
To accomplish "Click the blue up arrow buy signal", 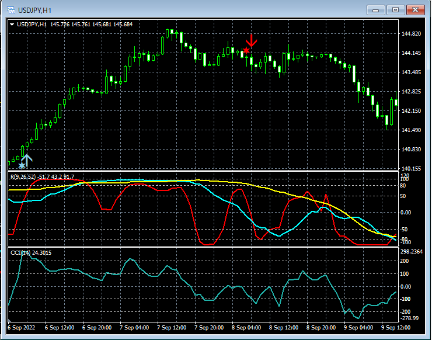I will [x=27, y=160].
